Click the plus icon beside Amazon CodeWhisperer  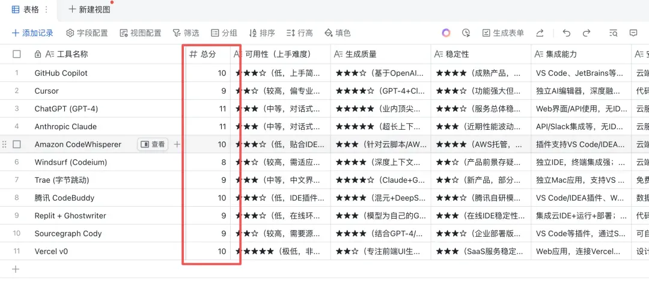(177, 144)
